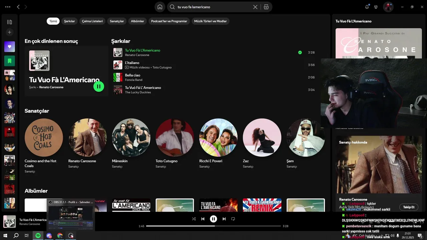Open Liked Songs purple heart tile
Screen dimensions: 427x240
9,47
